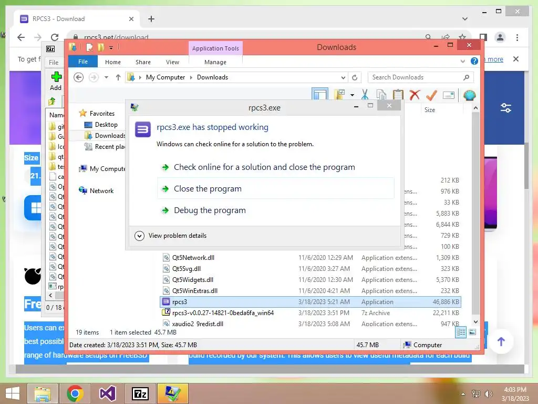Click scroll down arrow in file list scrollbar

point(475,322)
